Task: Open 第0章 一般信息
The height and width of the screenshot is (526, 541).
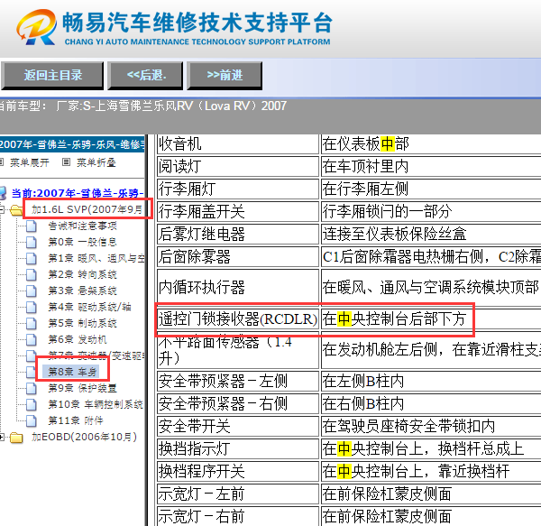Action: coord(82,242)
